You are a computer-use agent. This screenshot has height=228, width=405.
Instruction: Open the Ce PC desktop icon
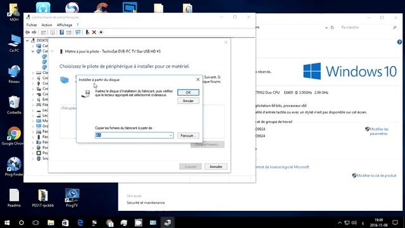(x=14, y=43)
